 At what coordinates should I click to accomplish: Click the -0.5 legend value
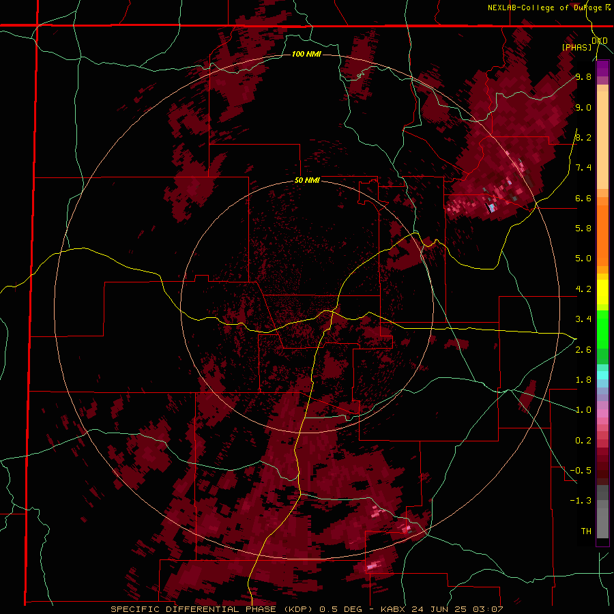point(581,471)
